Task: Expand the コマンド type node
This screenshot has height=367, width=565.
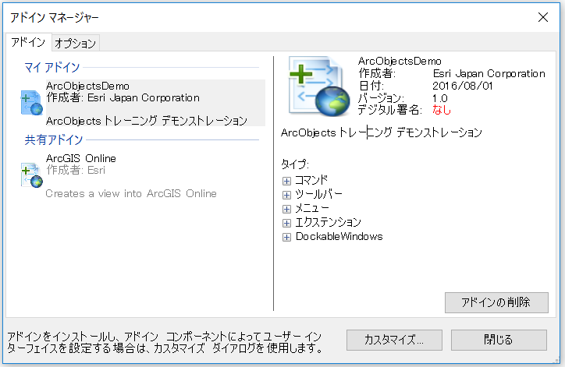Action: pos(286,181)
